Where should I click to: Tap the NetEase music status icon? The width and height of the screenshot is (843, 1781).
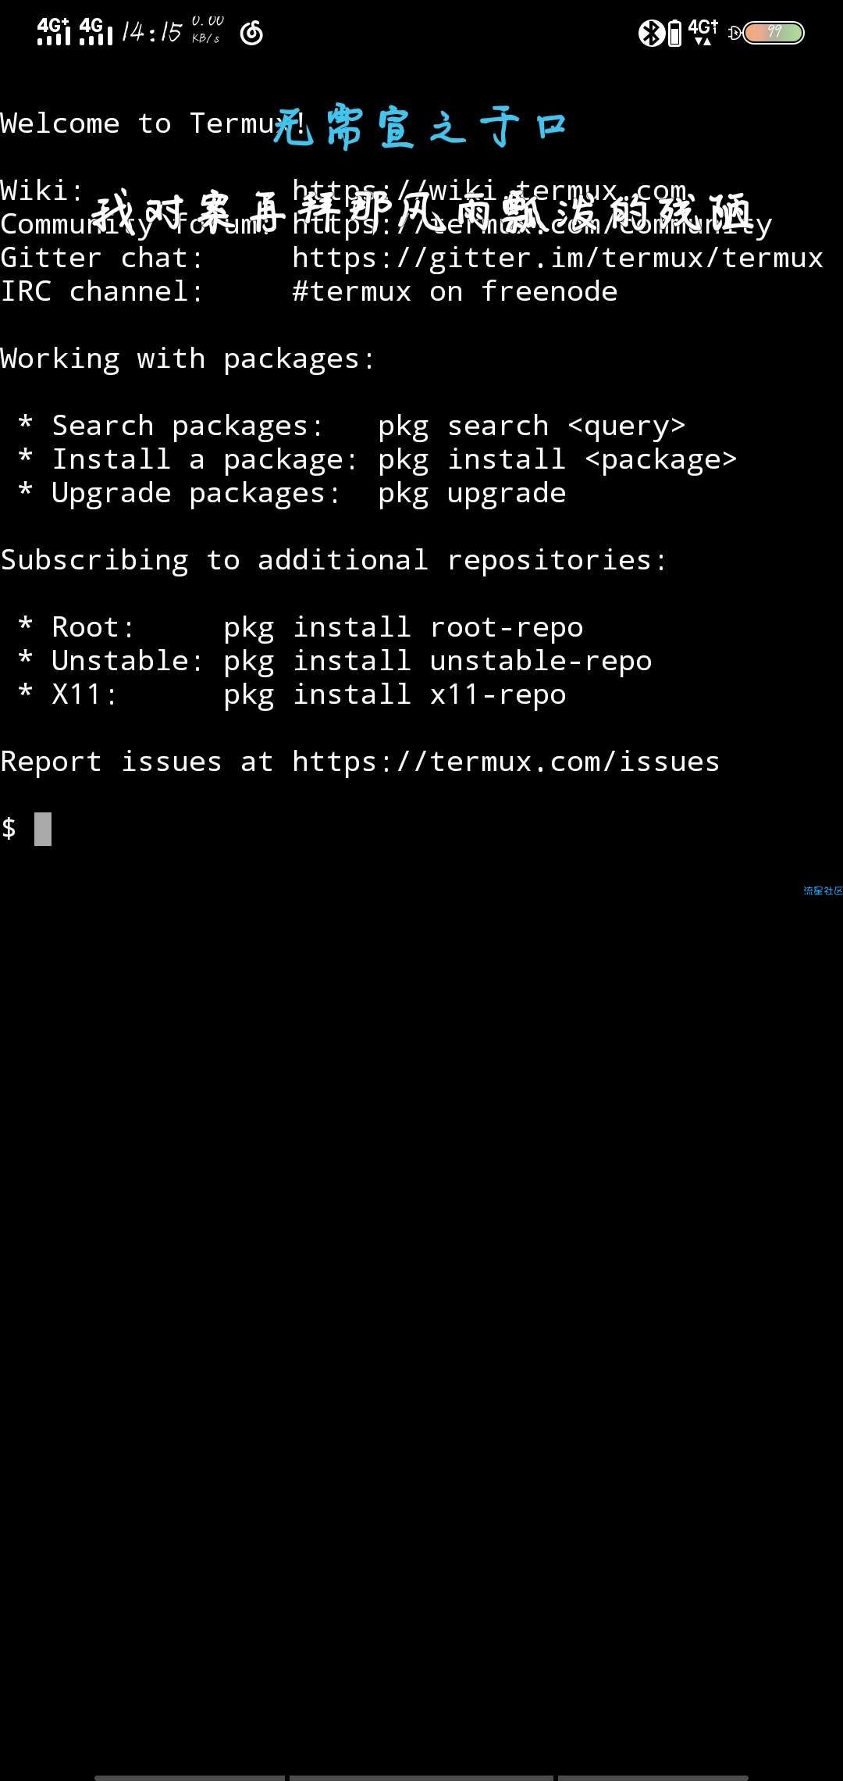pyautogui.click(x=251, y=33)
